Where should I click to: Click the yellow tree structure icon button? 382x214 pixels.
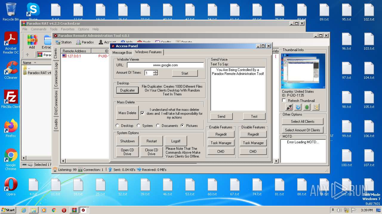pyautogui.click(x=316, y=107)
